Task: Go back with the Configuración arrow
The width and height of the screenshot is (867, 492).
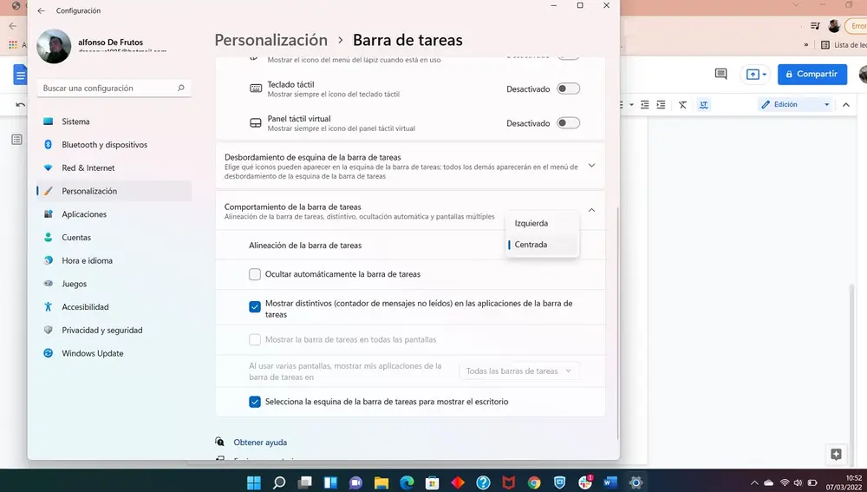Action: pos(41,10)
